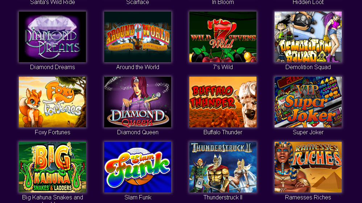Click the Diamond Dreams text label
Image resolution: width=362 pixels, height=203 pixels.
click(x=52, y=67)
